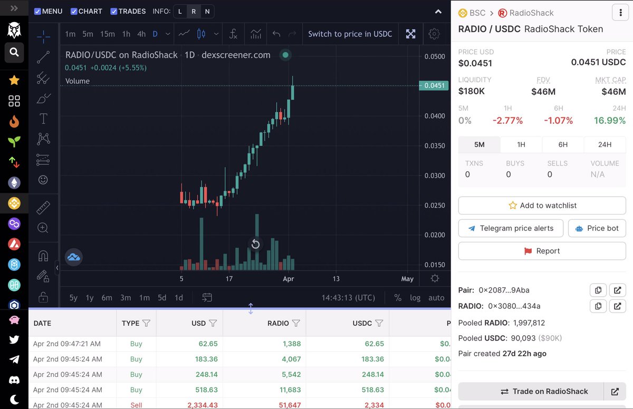Select the pattern tool icon
This screenshot has width=633, height=409.
[x=43, y=139]
